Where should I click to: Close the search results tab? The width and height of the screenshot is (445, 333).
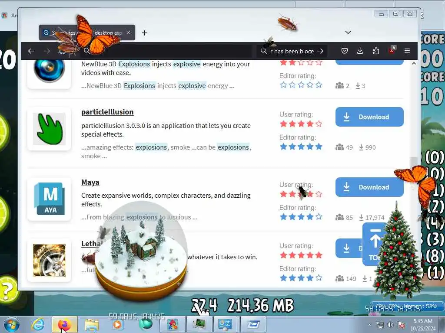[128, 33]
